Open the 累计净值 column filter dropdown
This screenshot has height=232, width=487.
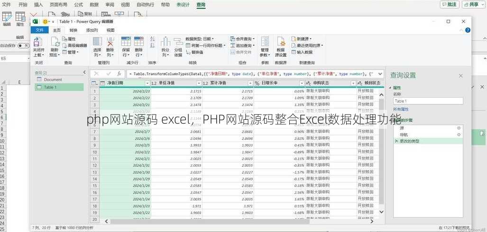(x=250, y=83)
